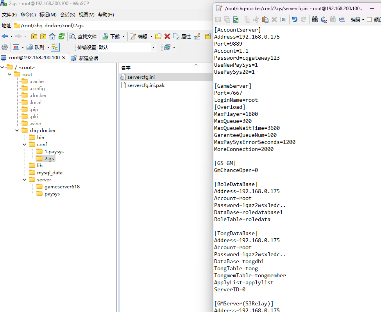Open the 会话(S) menu
This screenshot has height=312, width=381.
coord(68,15)
